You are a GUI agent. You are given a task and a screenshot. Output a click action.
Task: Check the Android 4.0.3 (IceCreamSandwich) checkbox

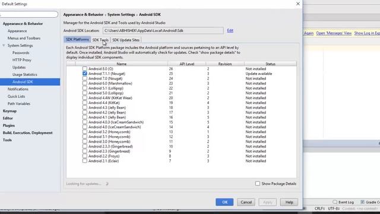point(84,122)
